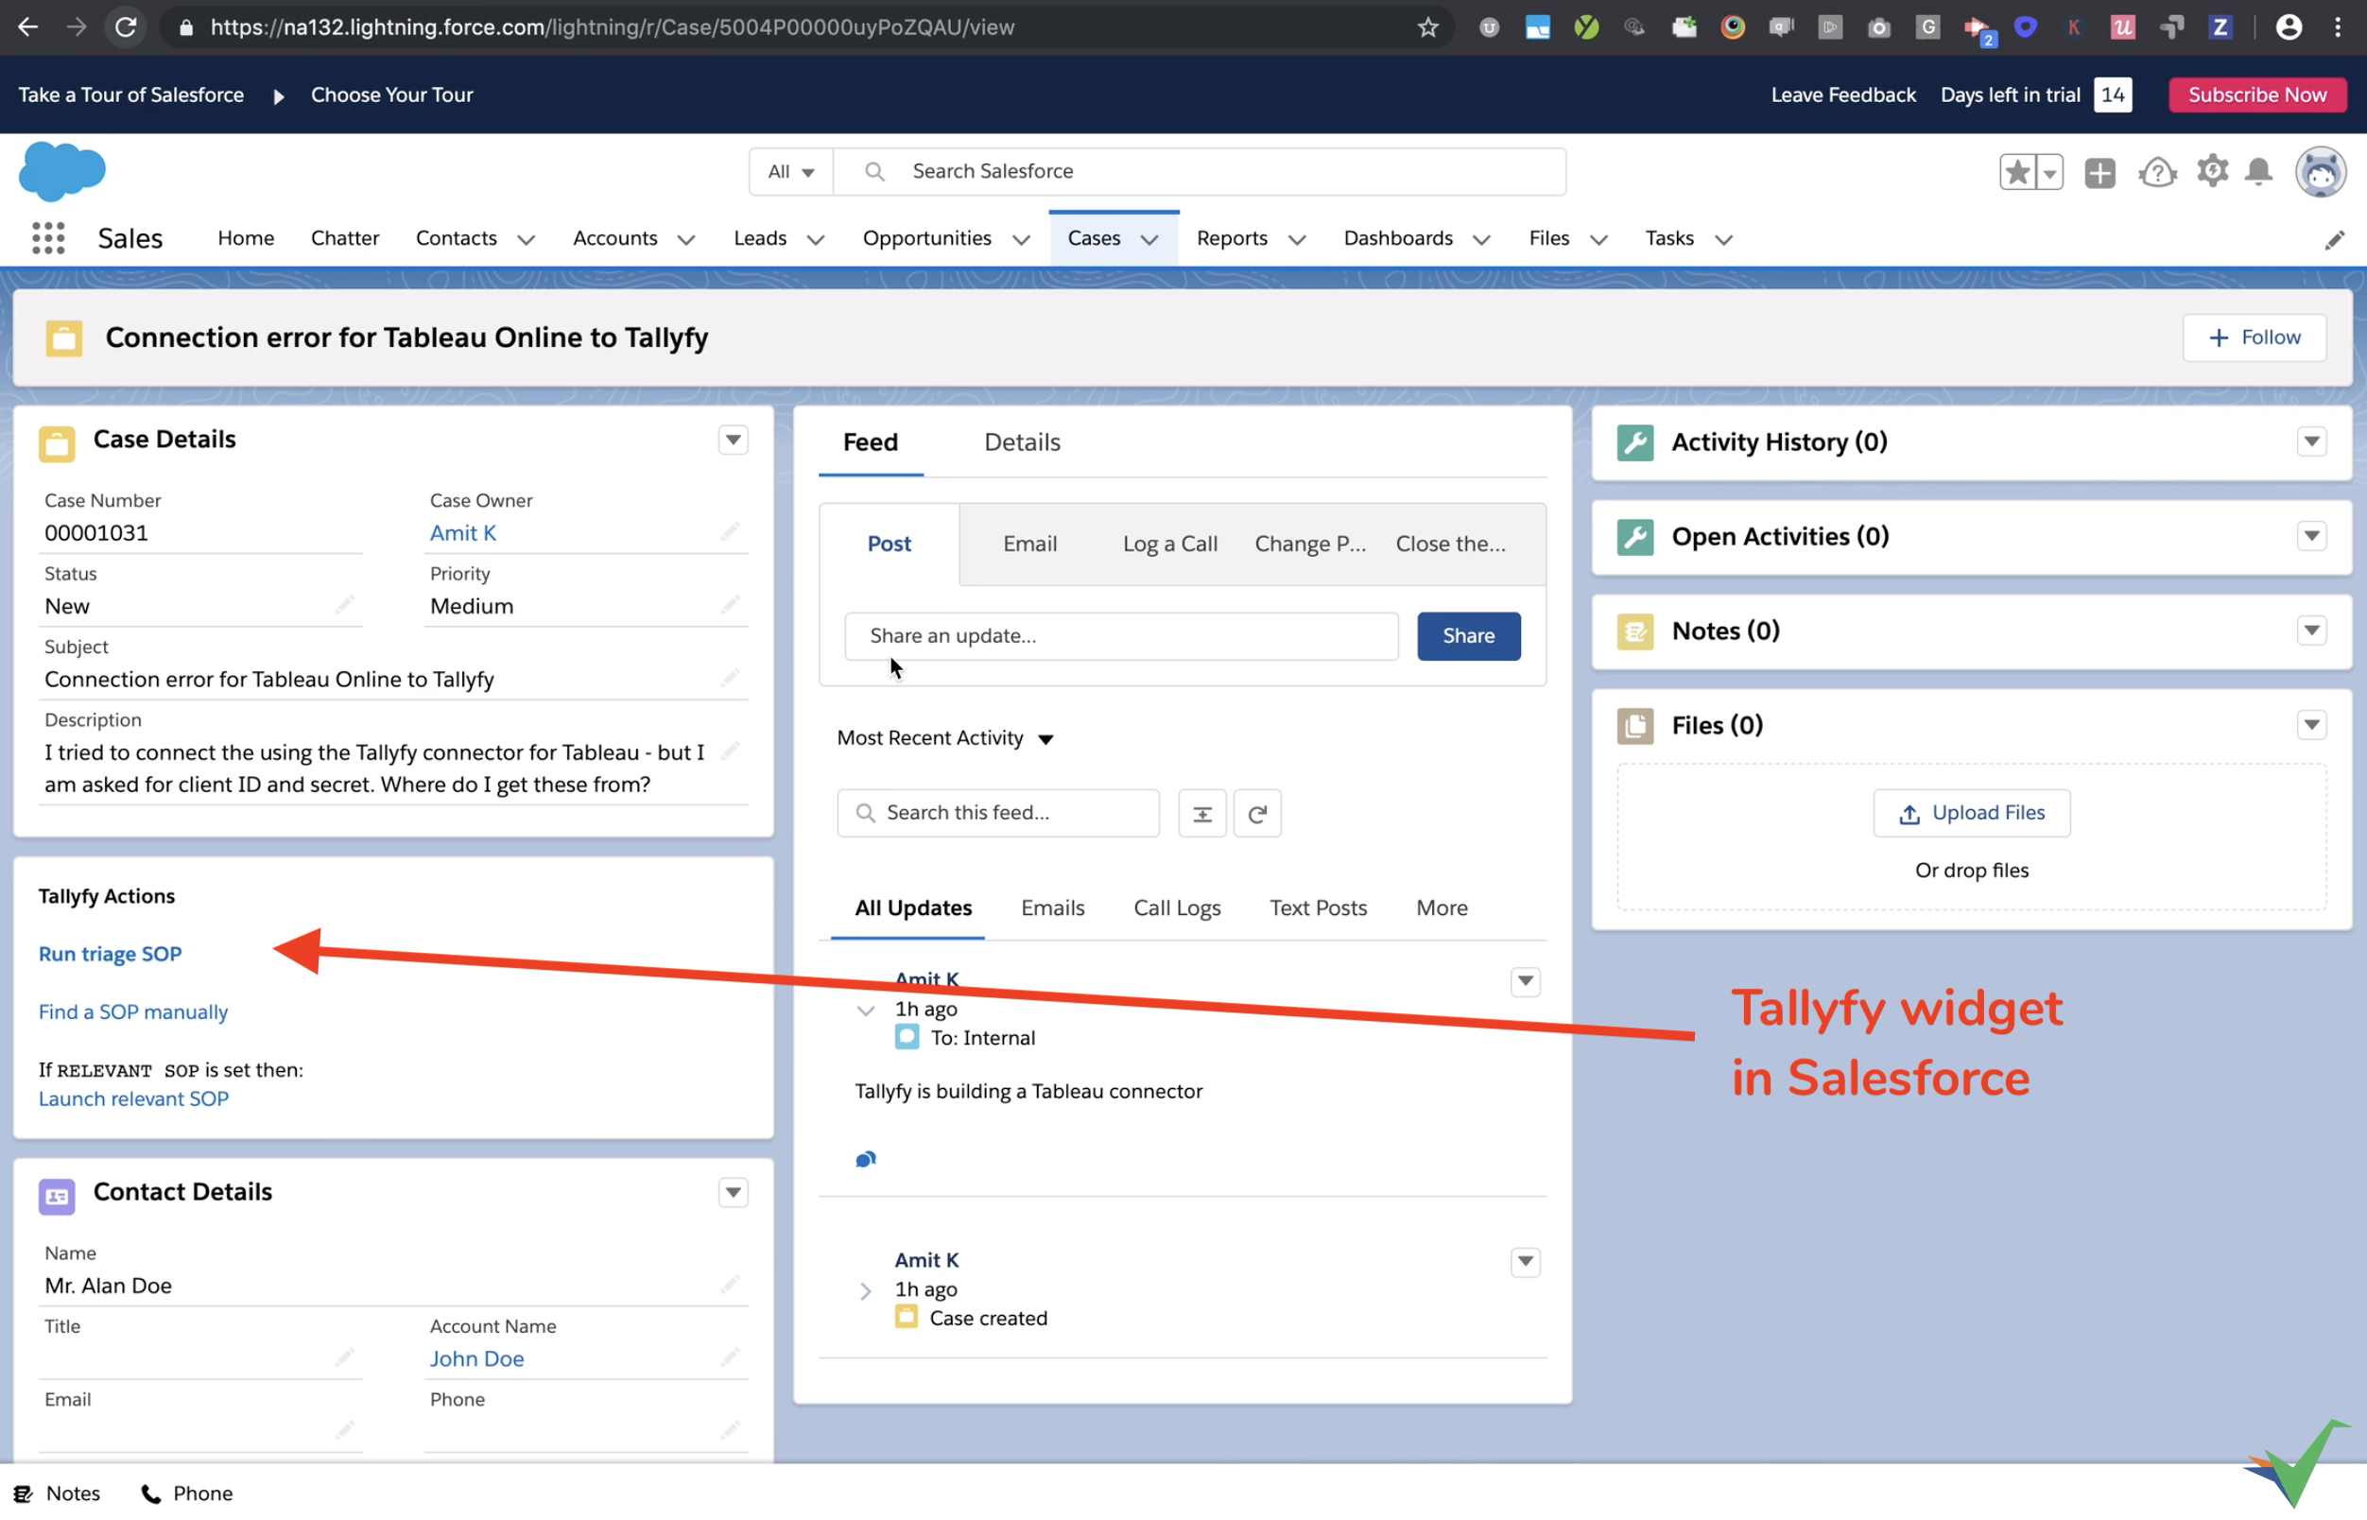This screenshot has height=1520, width=2367.
Task: Click the browser address bar URL
Action: (x=612, y=27)
